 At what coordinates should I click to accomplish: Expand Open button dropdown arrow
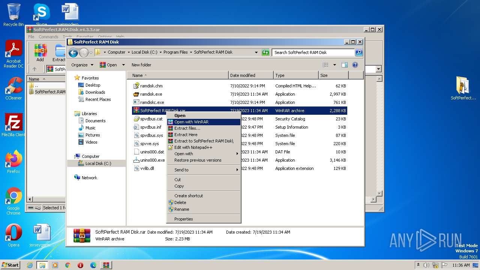click(x=123, y=65)
